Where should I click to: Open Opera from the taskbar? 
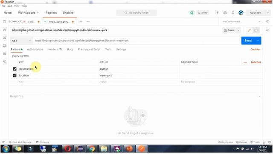pyautogui.click(x=67, y=149)
